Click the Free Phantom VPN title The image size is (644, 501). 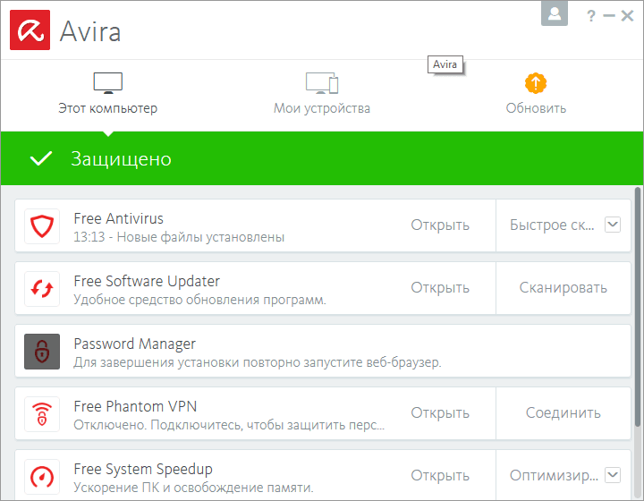click(135, 406)
